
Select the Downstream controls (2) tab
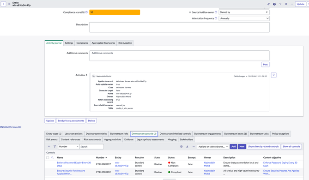coord(144,134)
